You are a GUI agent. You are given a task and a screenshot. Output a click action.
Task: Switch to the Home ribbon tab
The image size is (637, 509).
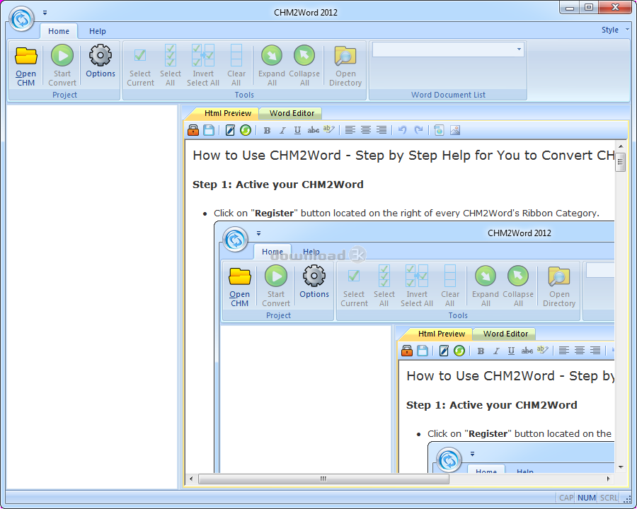coord(59,31)
